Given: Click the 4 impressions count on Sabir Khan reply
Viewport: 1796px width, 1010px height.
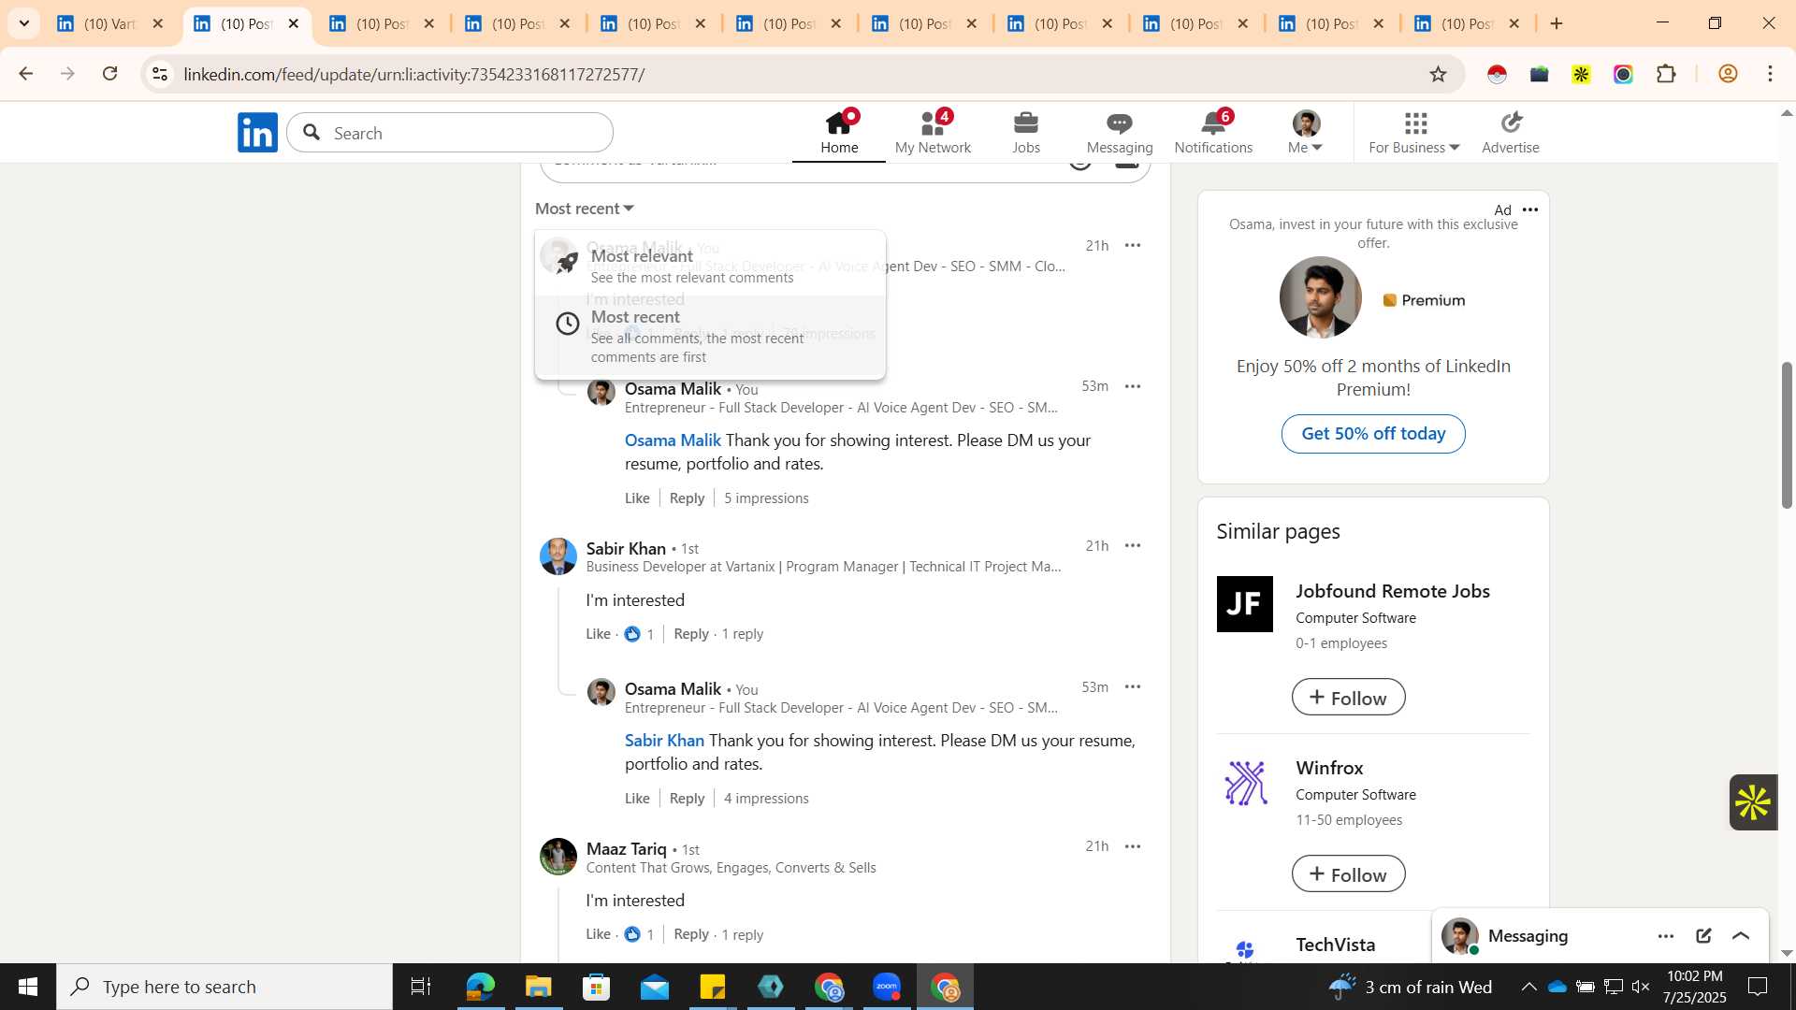Looking at the screenshot, I should (766, 799).
